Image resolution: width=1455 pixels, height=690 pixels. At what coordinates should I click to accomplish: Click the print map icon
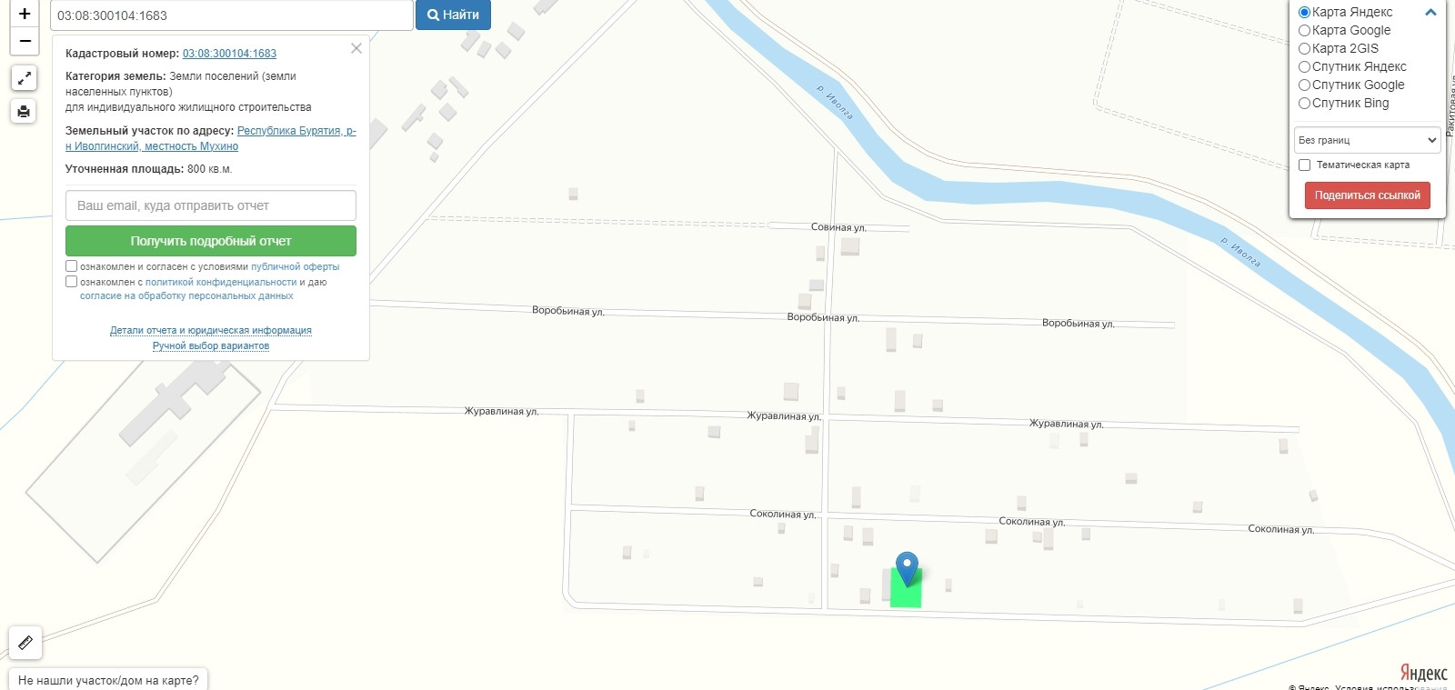click(x=24, y=112)
